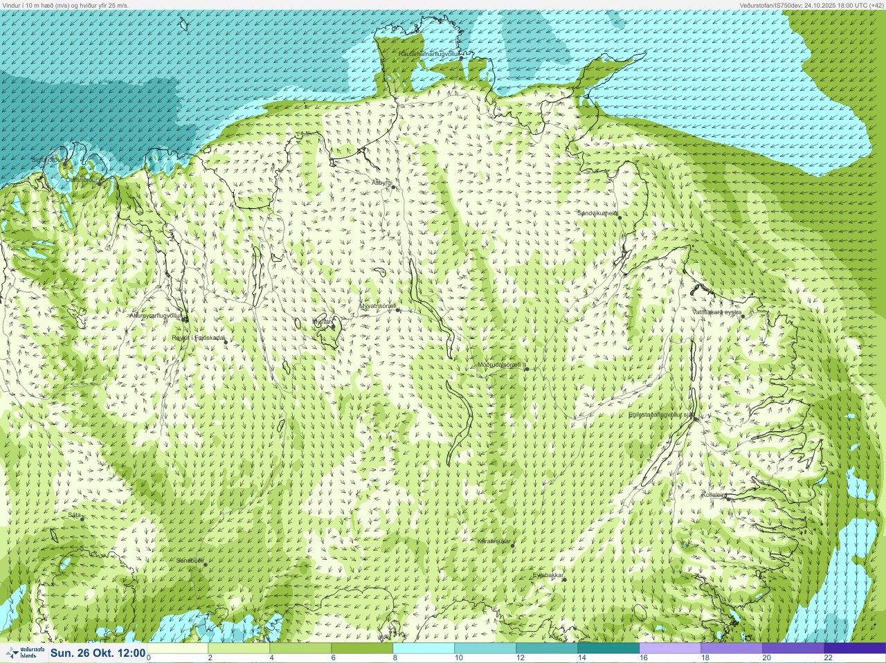Click the Kárahnjúkar station dot marker
Image resolution: width=886 pixels, height=663 pixels.
click(x=513, y=545)
